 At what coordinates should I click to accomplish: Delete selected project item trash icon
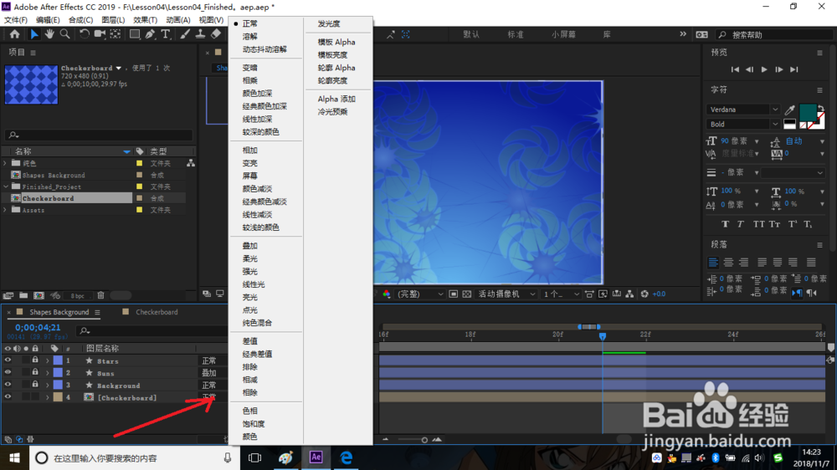[x=100, y=295]
